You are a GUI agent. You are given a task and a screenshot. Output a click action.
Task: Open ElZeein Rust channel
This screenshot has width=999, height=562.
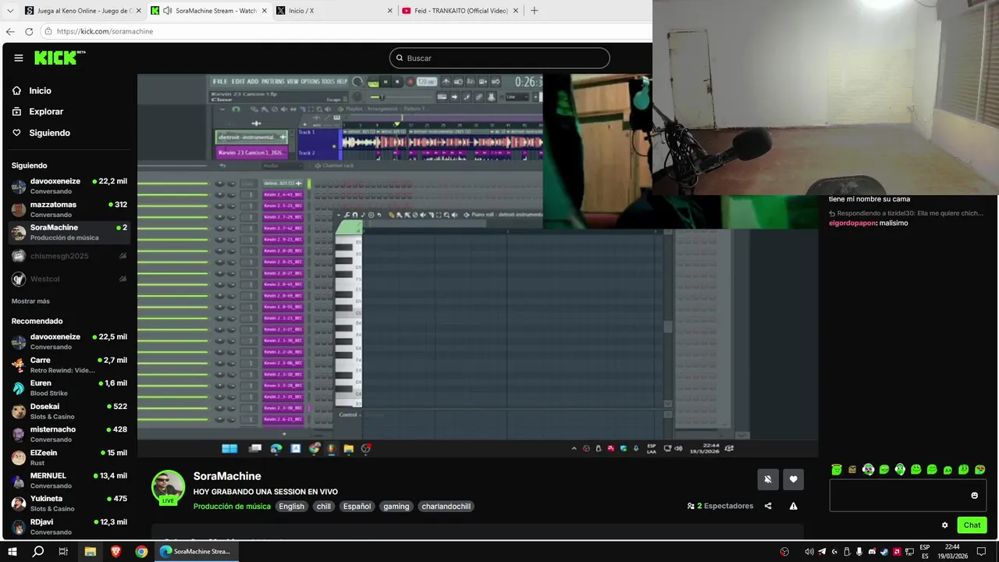(x=69, y=457)
